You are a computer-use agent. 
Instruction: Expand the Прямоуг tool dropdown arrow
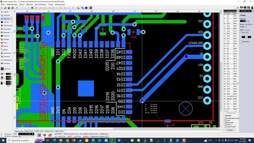coord(12,33)
